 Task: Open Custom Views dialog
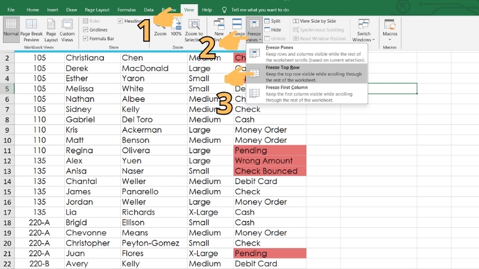click(68, 29)
